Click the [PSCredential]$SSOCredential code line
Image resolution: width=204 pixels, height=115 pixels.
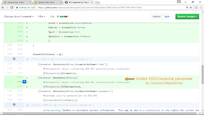[62, 87]
